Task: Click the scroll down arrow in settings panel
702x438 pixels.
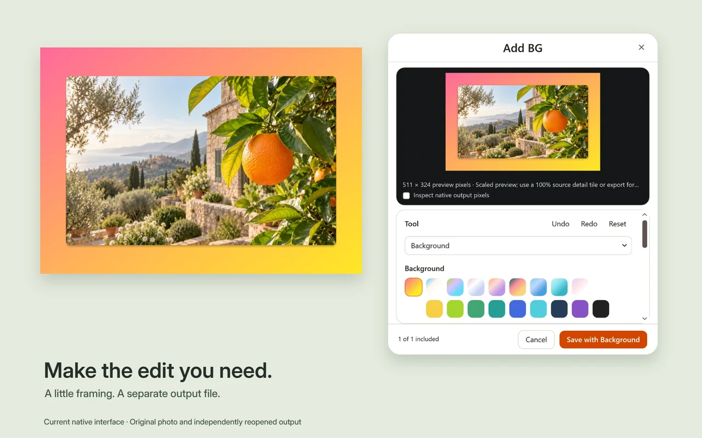Action: [x=645, y=318]
